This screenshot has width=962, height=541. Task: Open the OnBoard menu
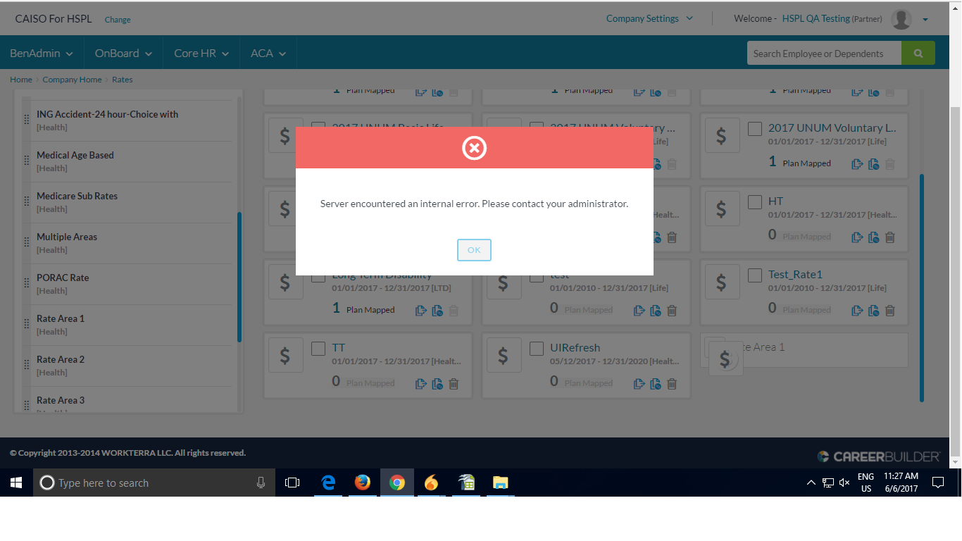pos(123,54)
